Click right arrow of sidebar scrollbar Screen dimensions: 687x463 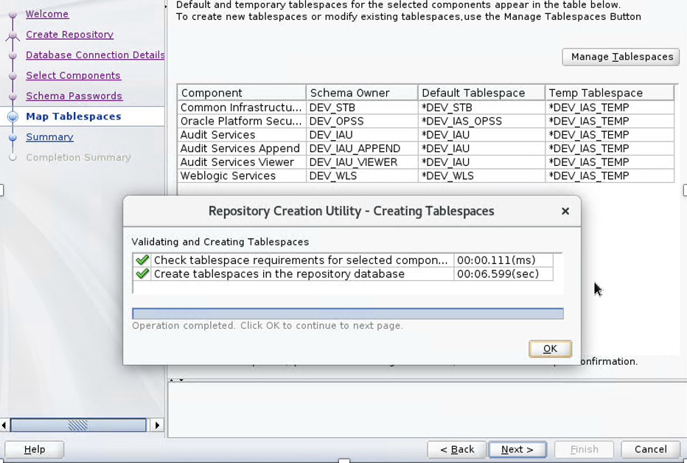tap(157, 425)
